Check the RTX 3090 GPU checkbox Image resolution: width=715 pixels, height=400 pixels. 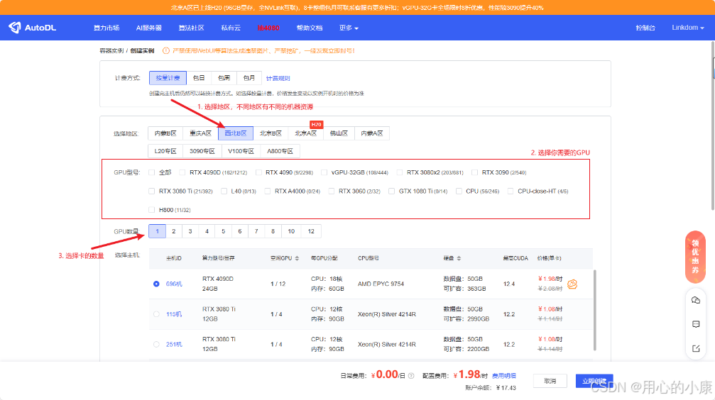[x=475, y=172]
